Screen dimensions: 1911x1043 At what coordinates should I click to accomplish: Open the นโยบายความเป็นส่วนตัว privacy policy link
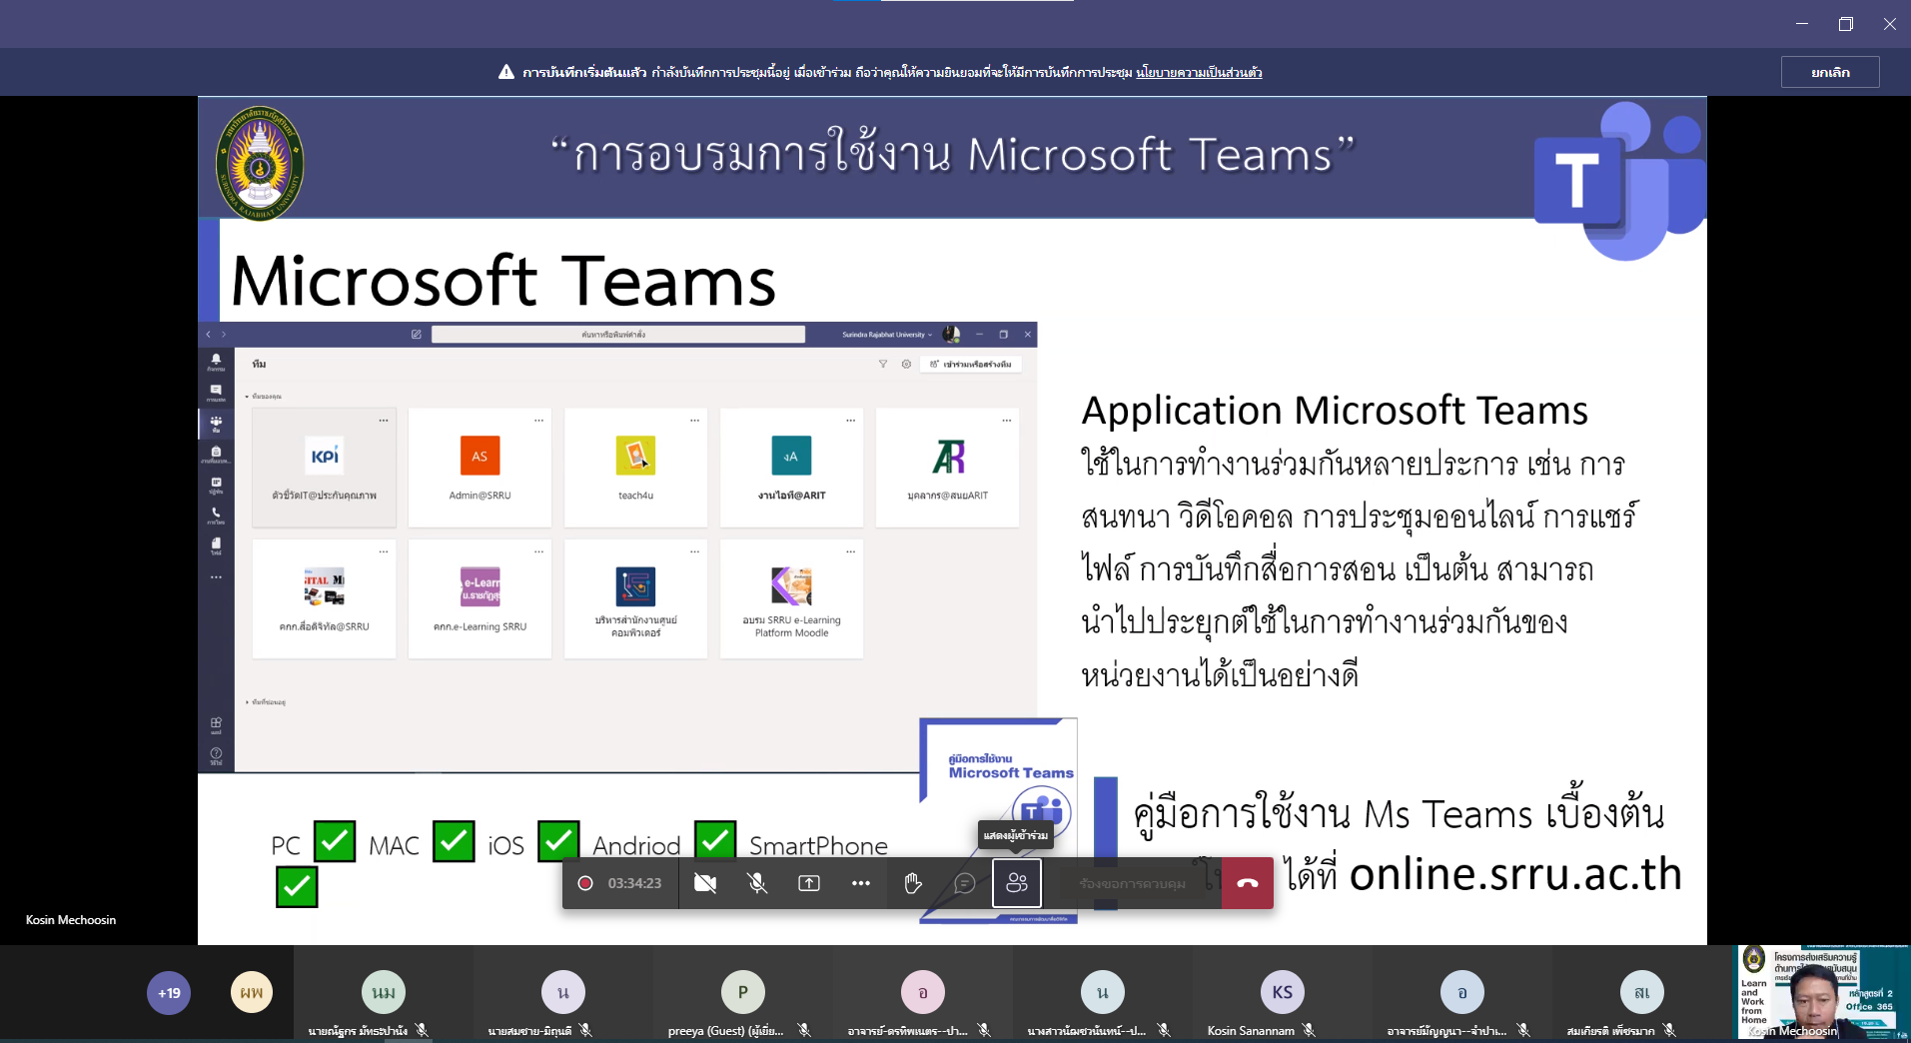[1199, 72]
